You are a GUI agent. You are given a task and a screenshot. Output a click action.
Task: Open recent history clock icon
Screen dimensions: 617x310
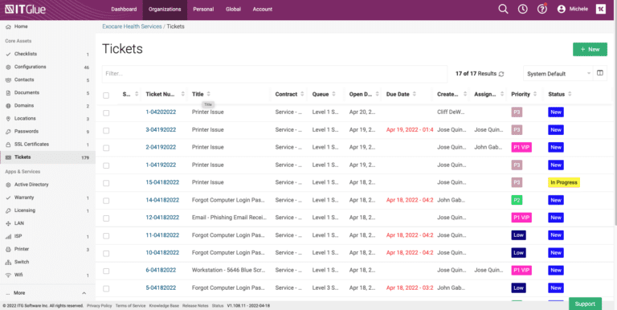tap(522, 9)
